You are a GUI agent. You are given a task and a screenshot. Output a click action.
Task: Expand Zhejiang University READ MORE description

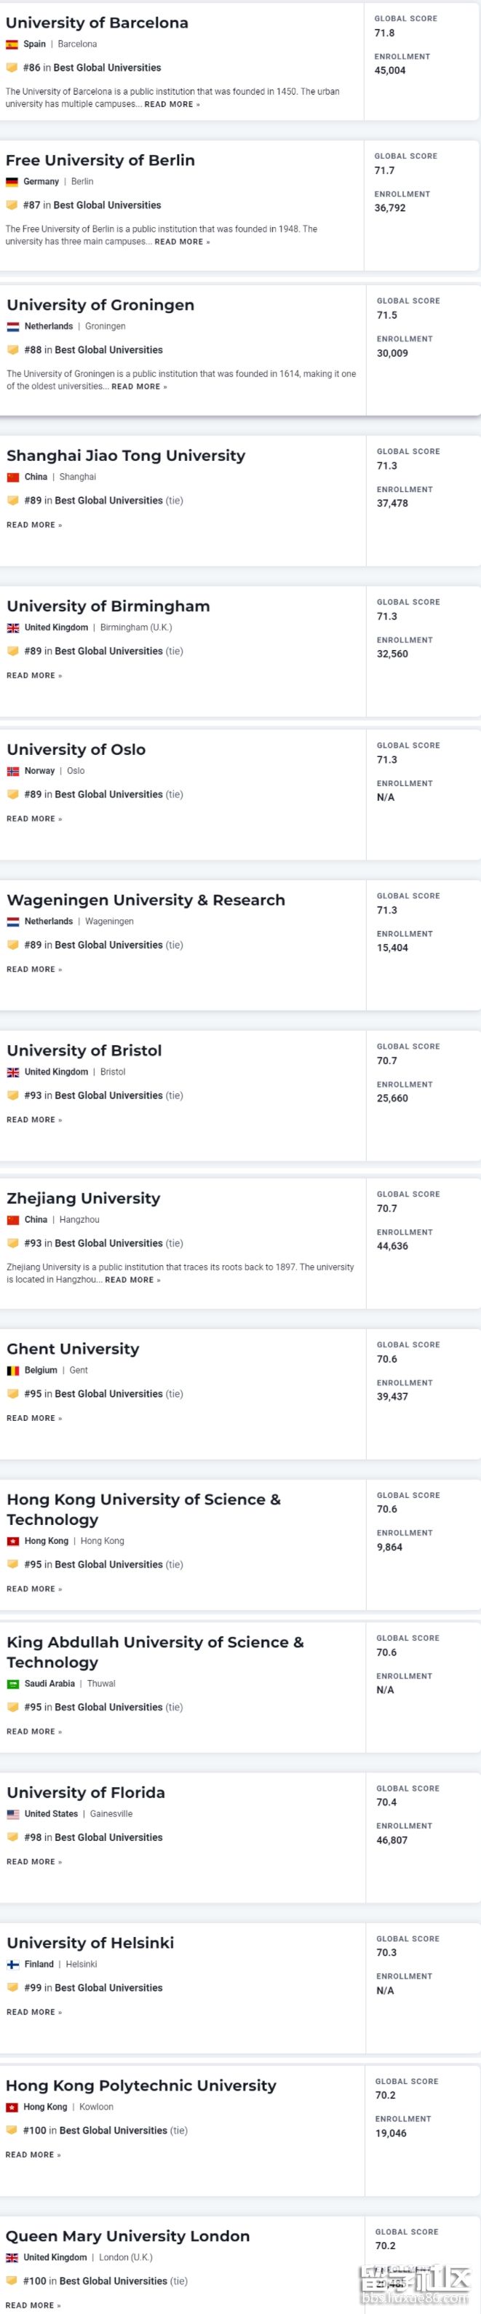[x=132, y=1279]
